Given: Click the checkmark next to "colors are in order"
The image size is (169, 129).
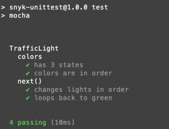Looking at the screenshot, I should pyautogui.click(x=28, y=73).
